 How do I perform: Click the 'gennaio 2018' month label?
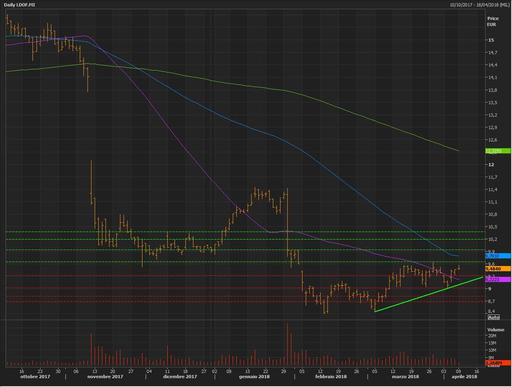254,377
